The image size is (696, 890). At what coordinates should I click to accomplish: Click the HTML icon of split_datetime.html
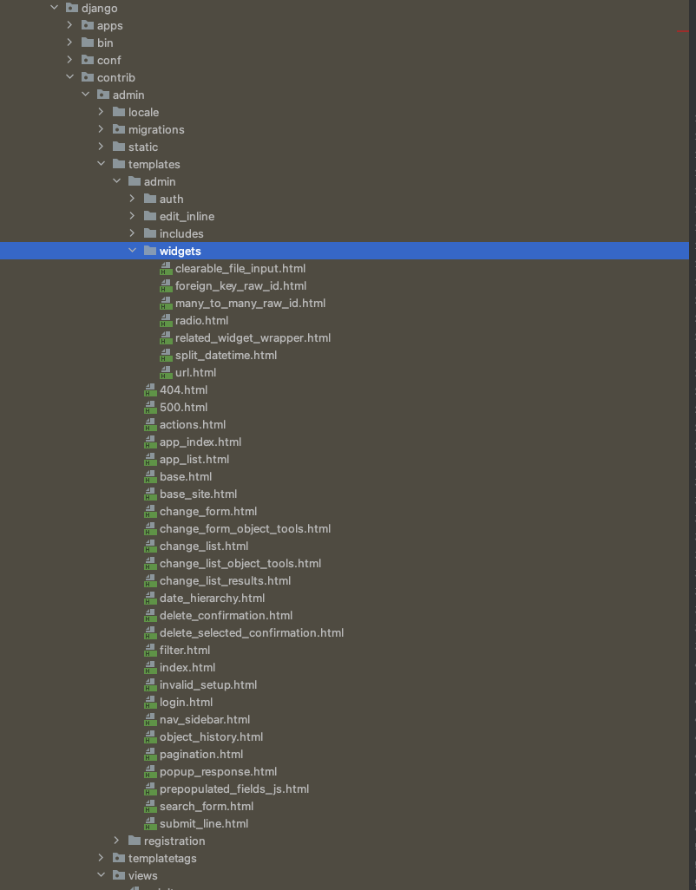click(x=166, y=356)
